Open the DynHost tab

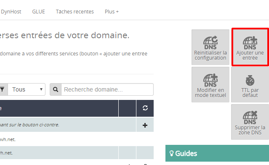click(x=11, y=12)
